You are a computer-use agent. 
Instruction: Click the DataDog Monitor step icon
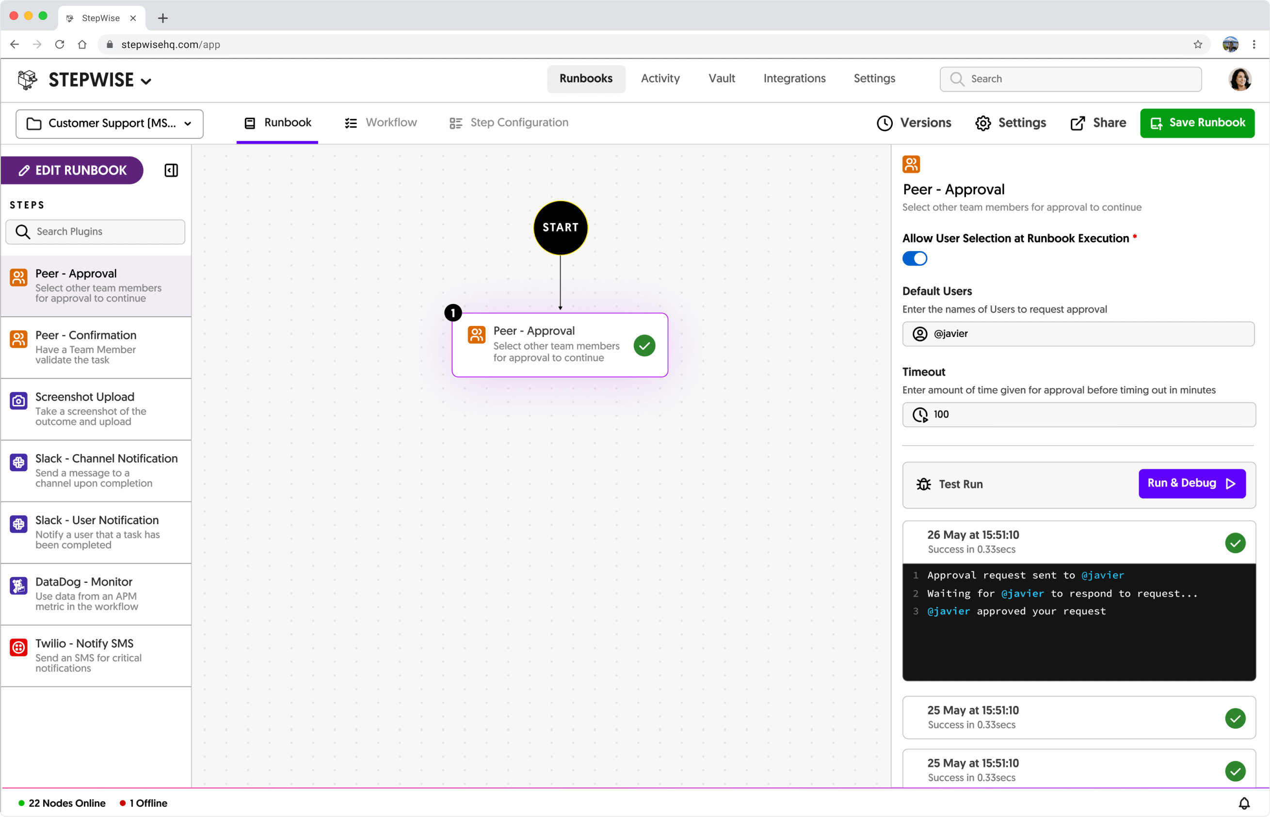point(18,586)
